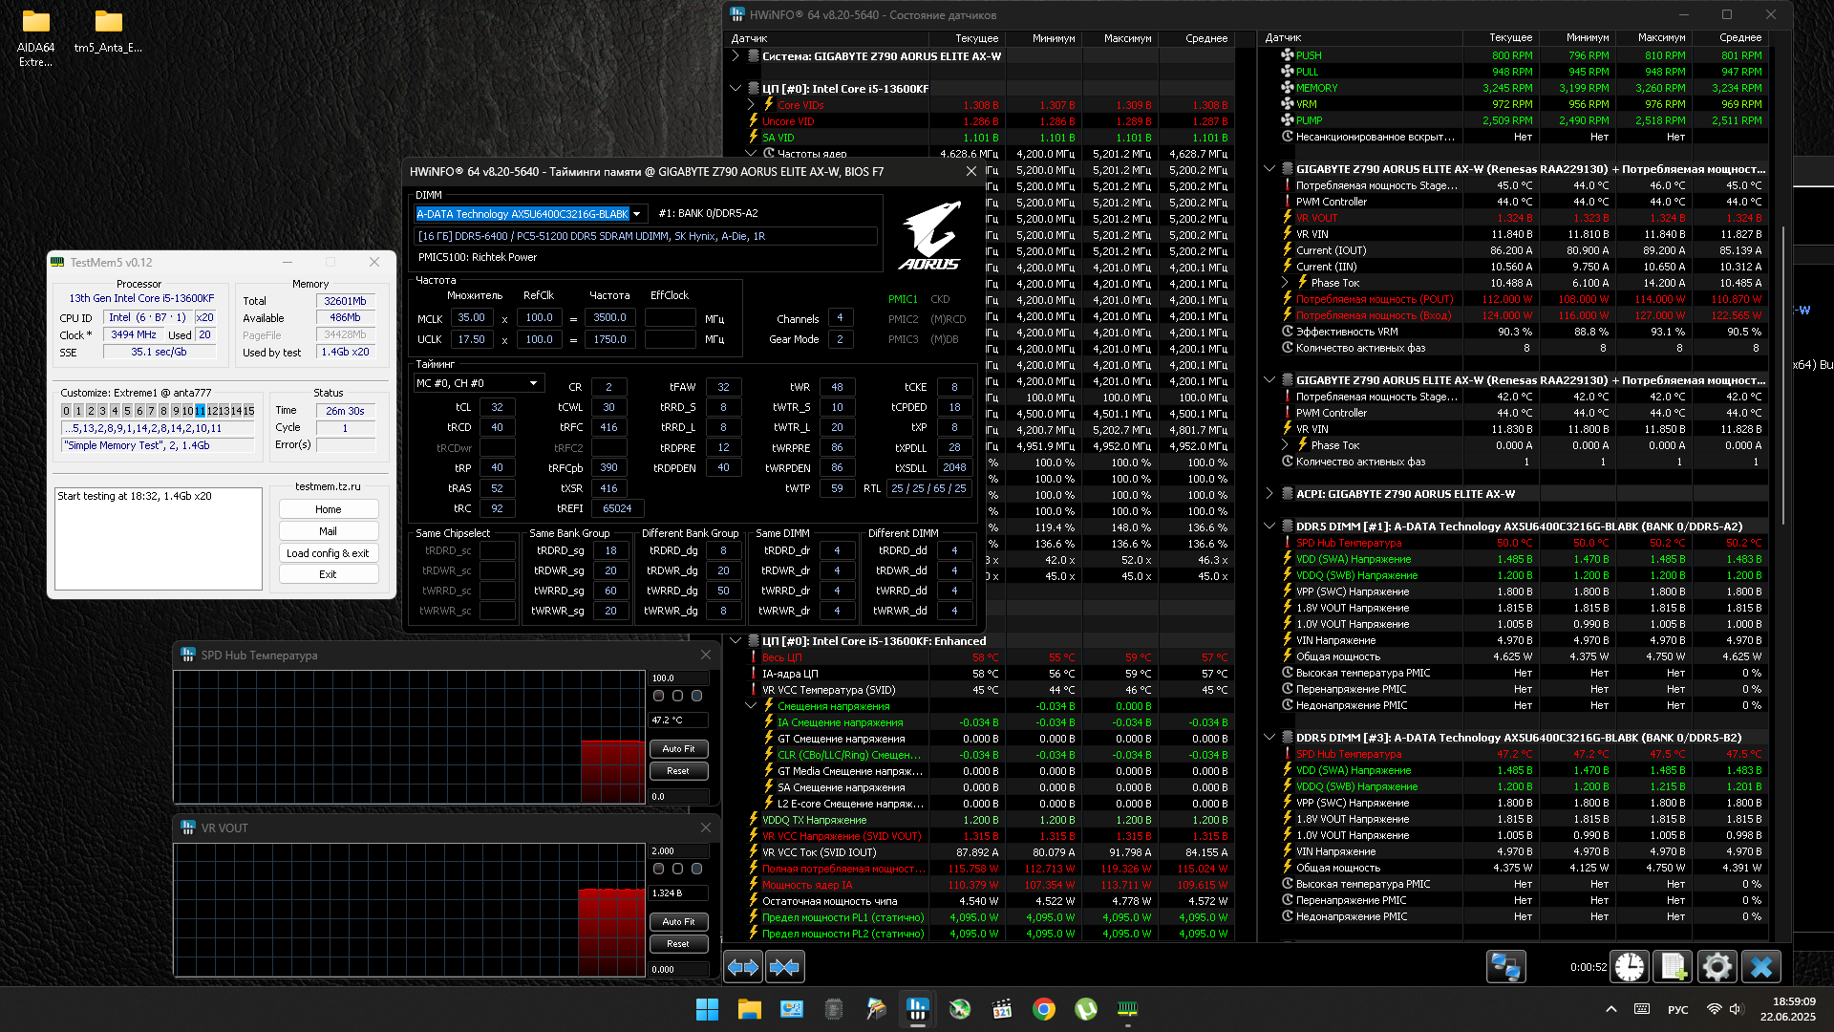Click the collapse columns blue arrows icon
1834x1032 pixels.
[784, 967]
